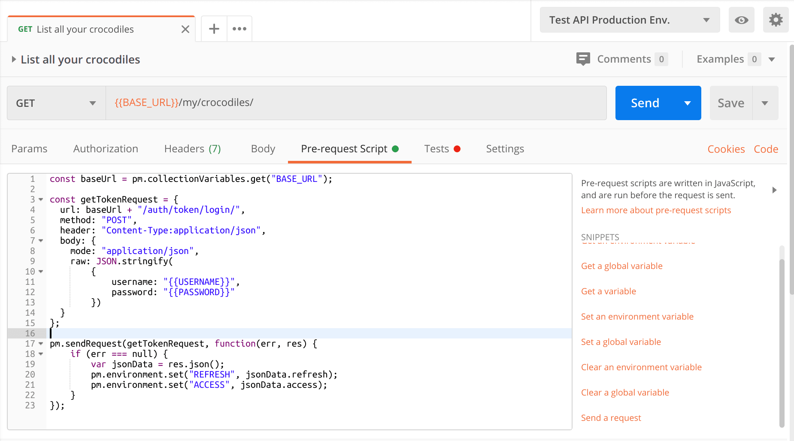Collapse the pre-request scripts hint with the arrow icon
Viewport: 794px width, 441px height.
775,189
